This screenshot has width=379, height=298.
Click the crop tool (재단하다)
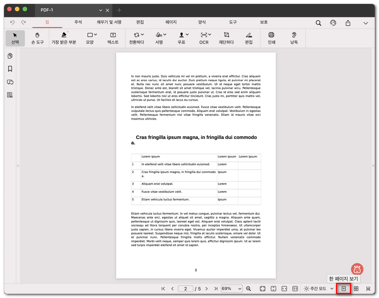226,38
